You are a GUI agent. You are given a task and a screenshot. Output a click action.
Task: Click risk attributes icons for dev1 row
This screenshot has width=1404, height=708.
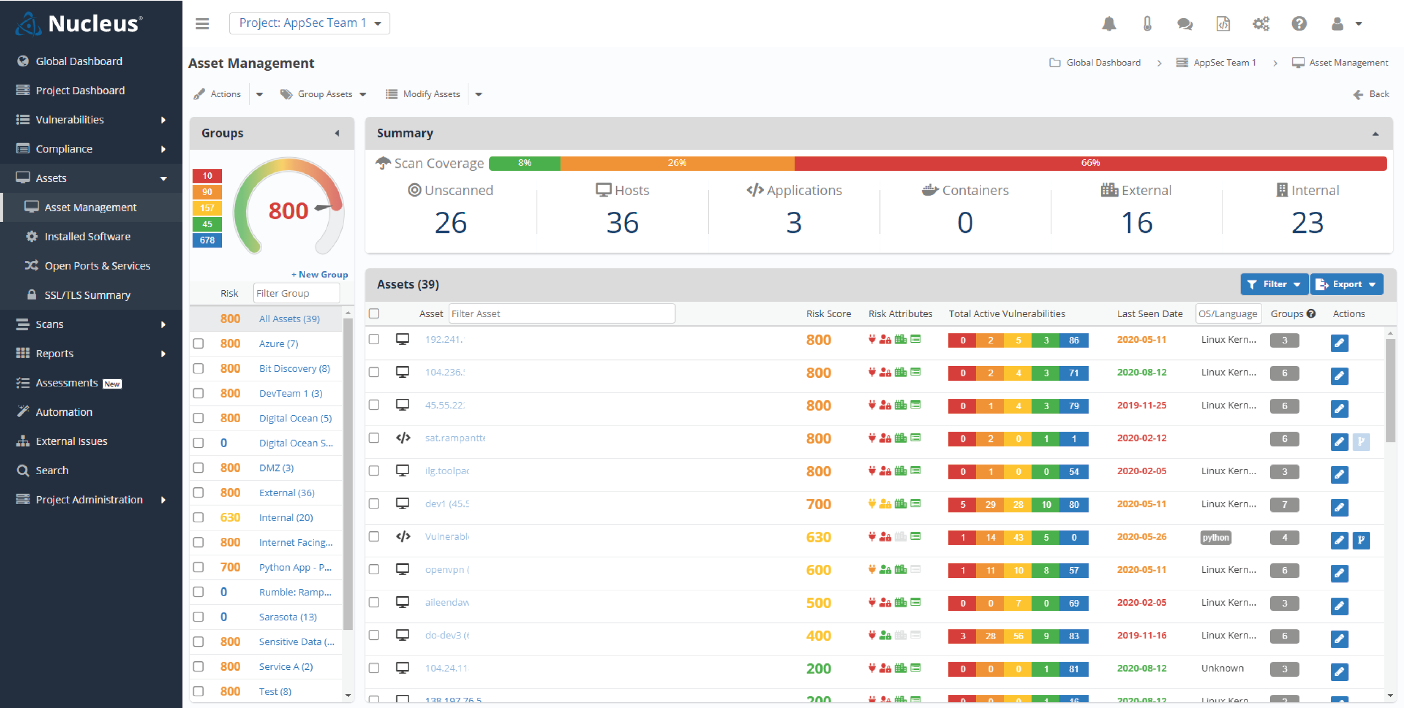pyautogui.click(x=894, y=504)
